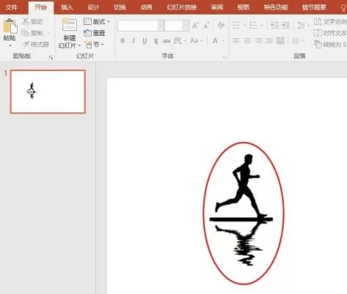This screenshot has height=294, width=347.
Task: Align text right in paragraph group
Action: (x=258, y=41)
